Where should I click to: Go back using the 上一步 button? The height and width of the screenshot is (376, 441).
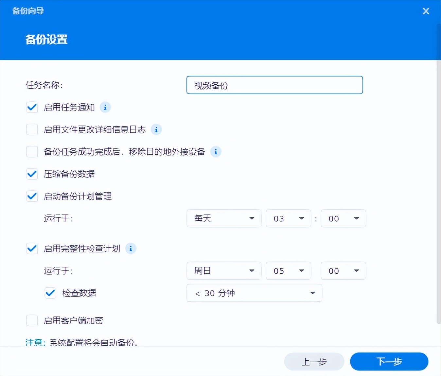314,362
